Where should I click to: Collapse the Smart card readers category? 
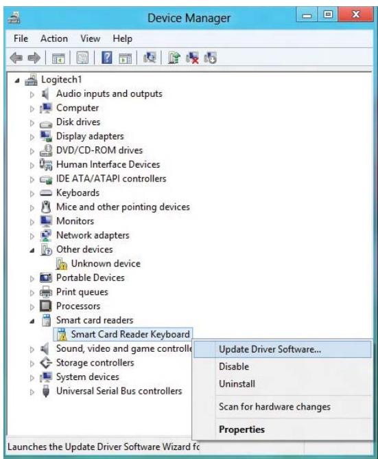click(x=32, y=321)
